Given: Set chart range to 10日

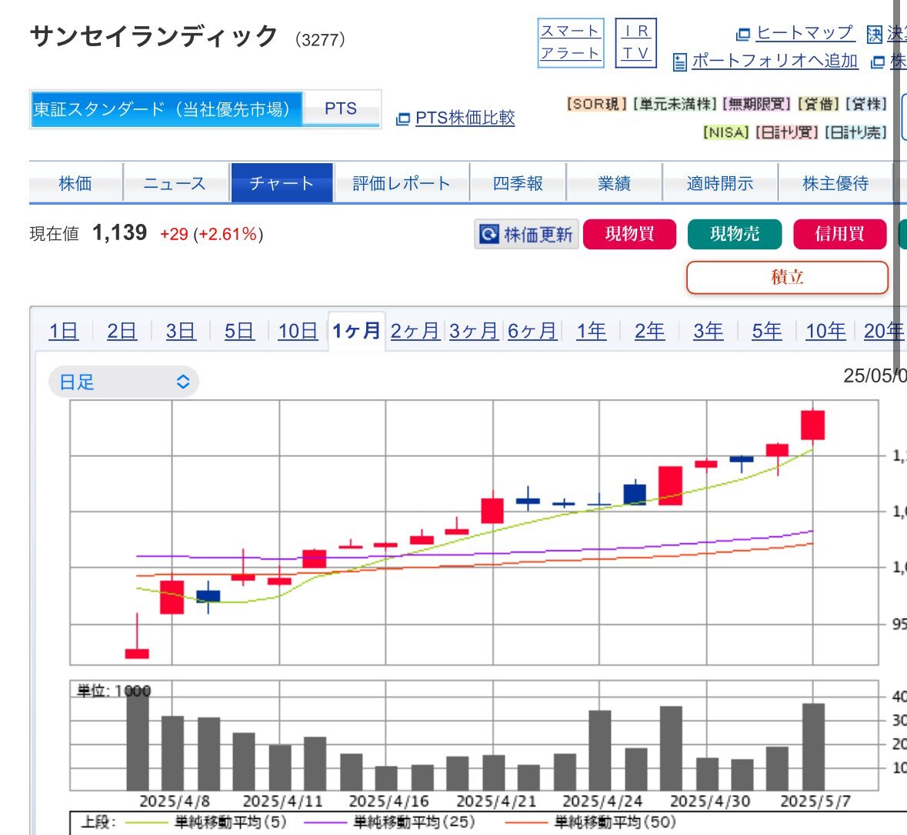Looking at the screenshot, I should point(298,331).
